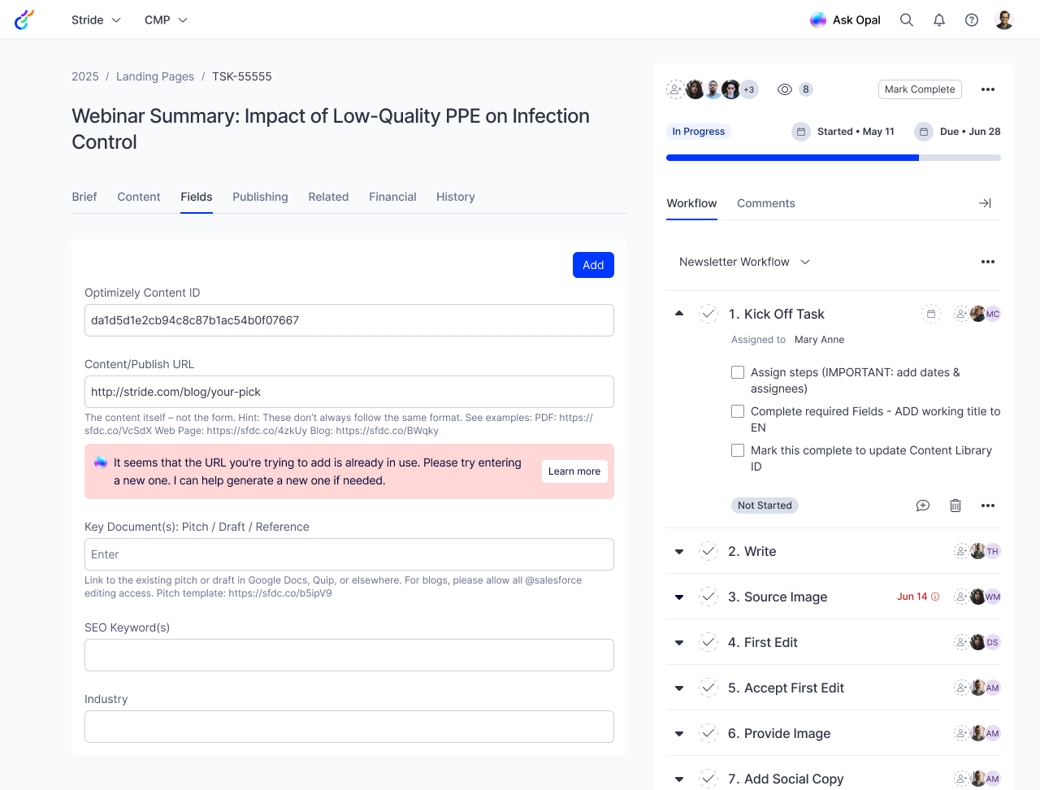Click the watchers eye icon
The width and height of the screenshot is (1040, 790).
click(785, 89)
